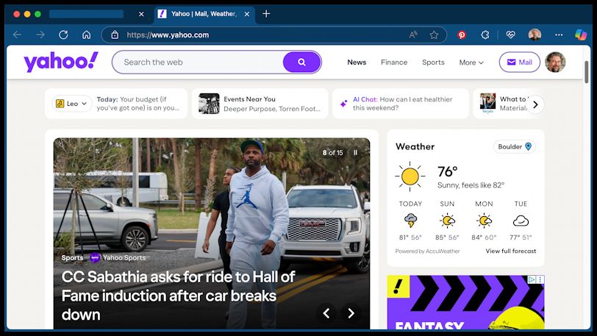Open Read aloud icon in address bar
597x336 pixels.
tap(413, 35)
